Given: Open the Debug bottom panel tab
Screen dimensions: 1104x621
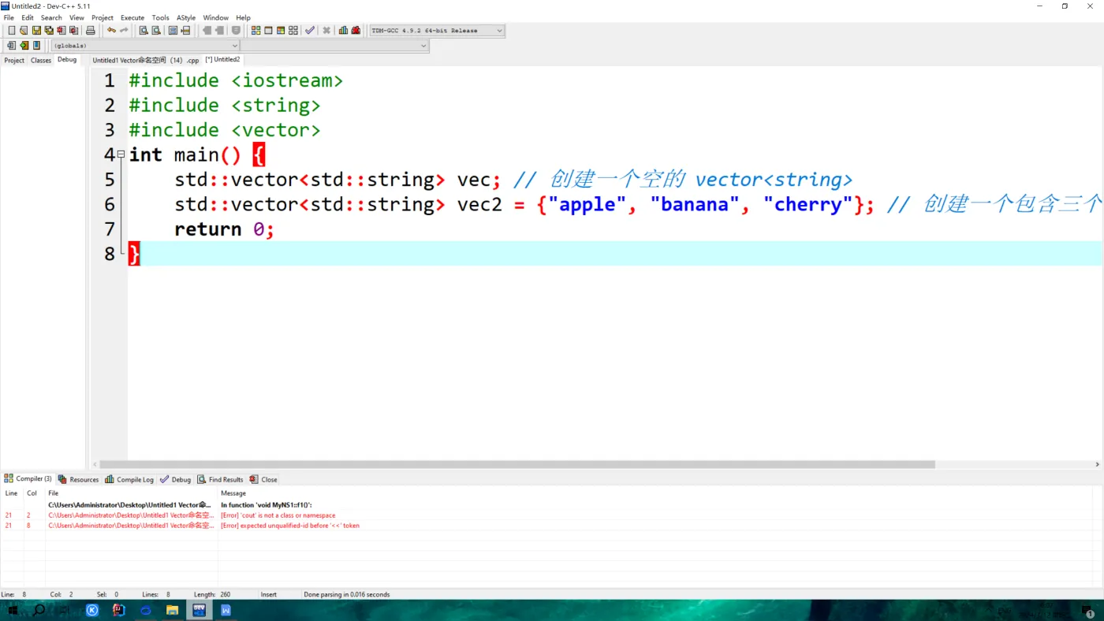Looking at the screenshot, I should [x=176, y=479].
